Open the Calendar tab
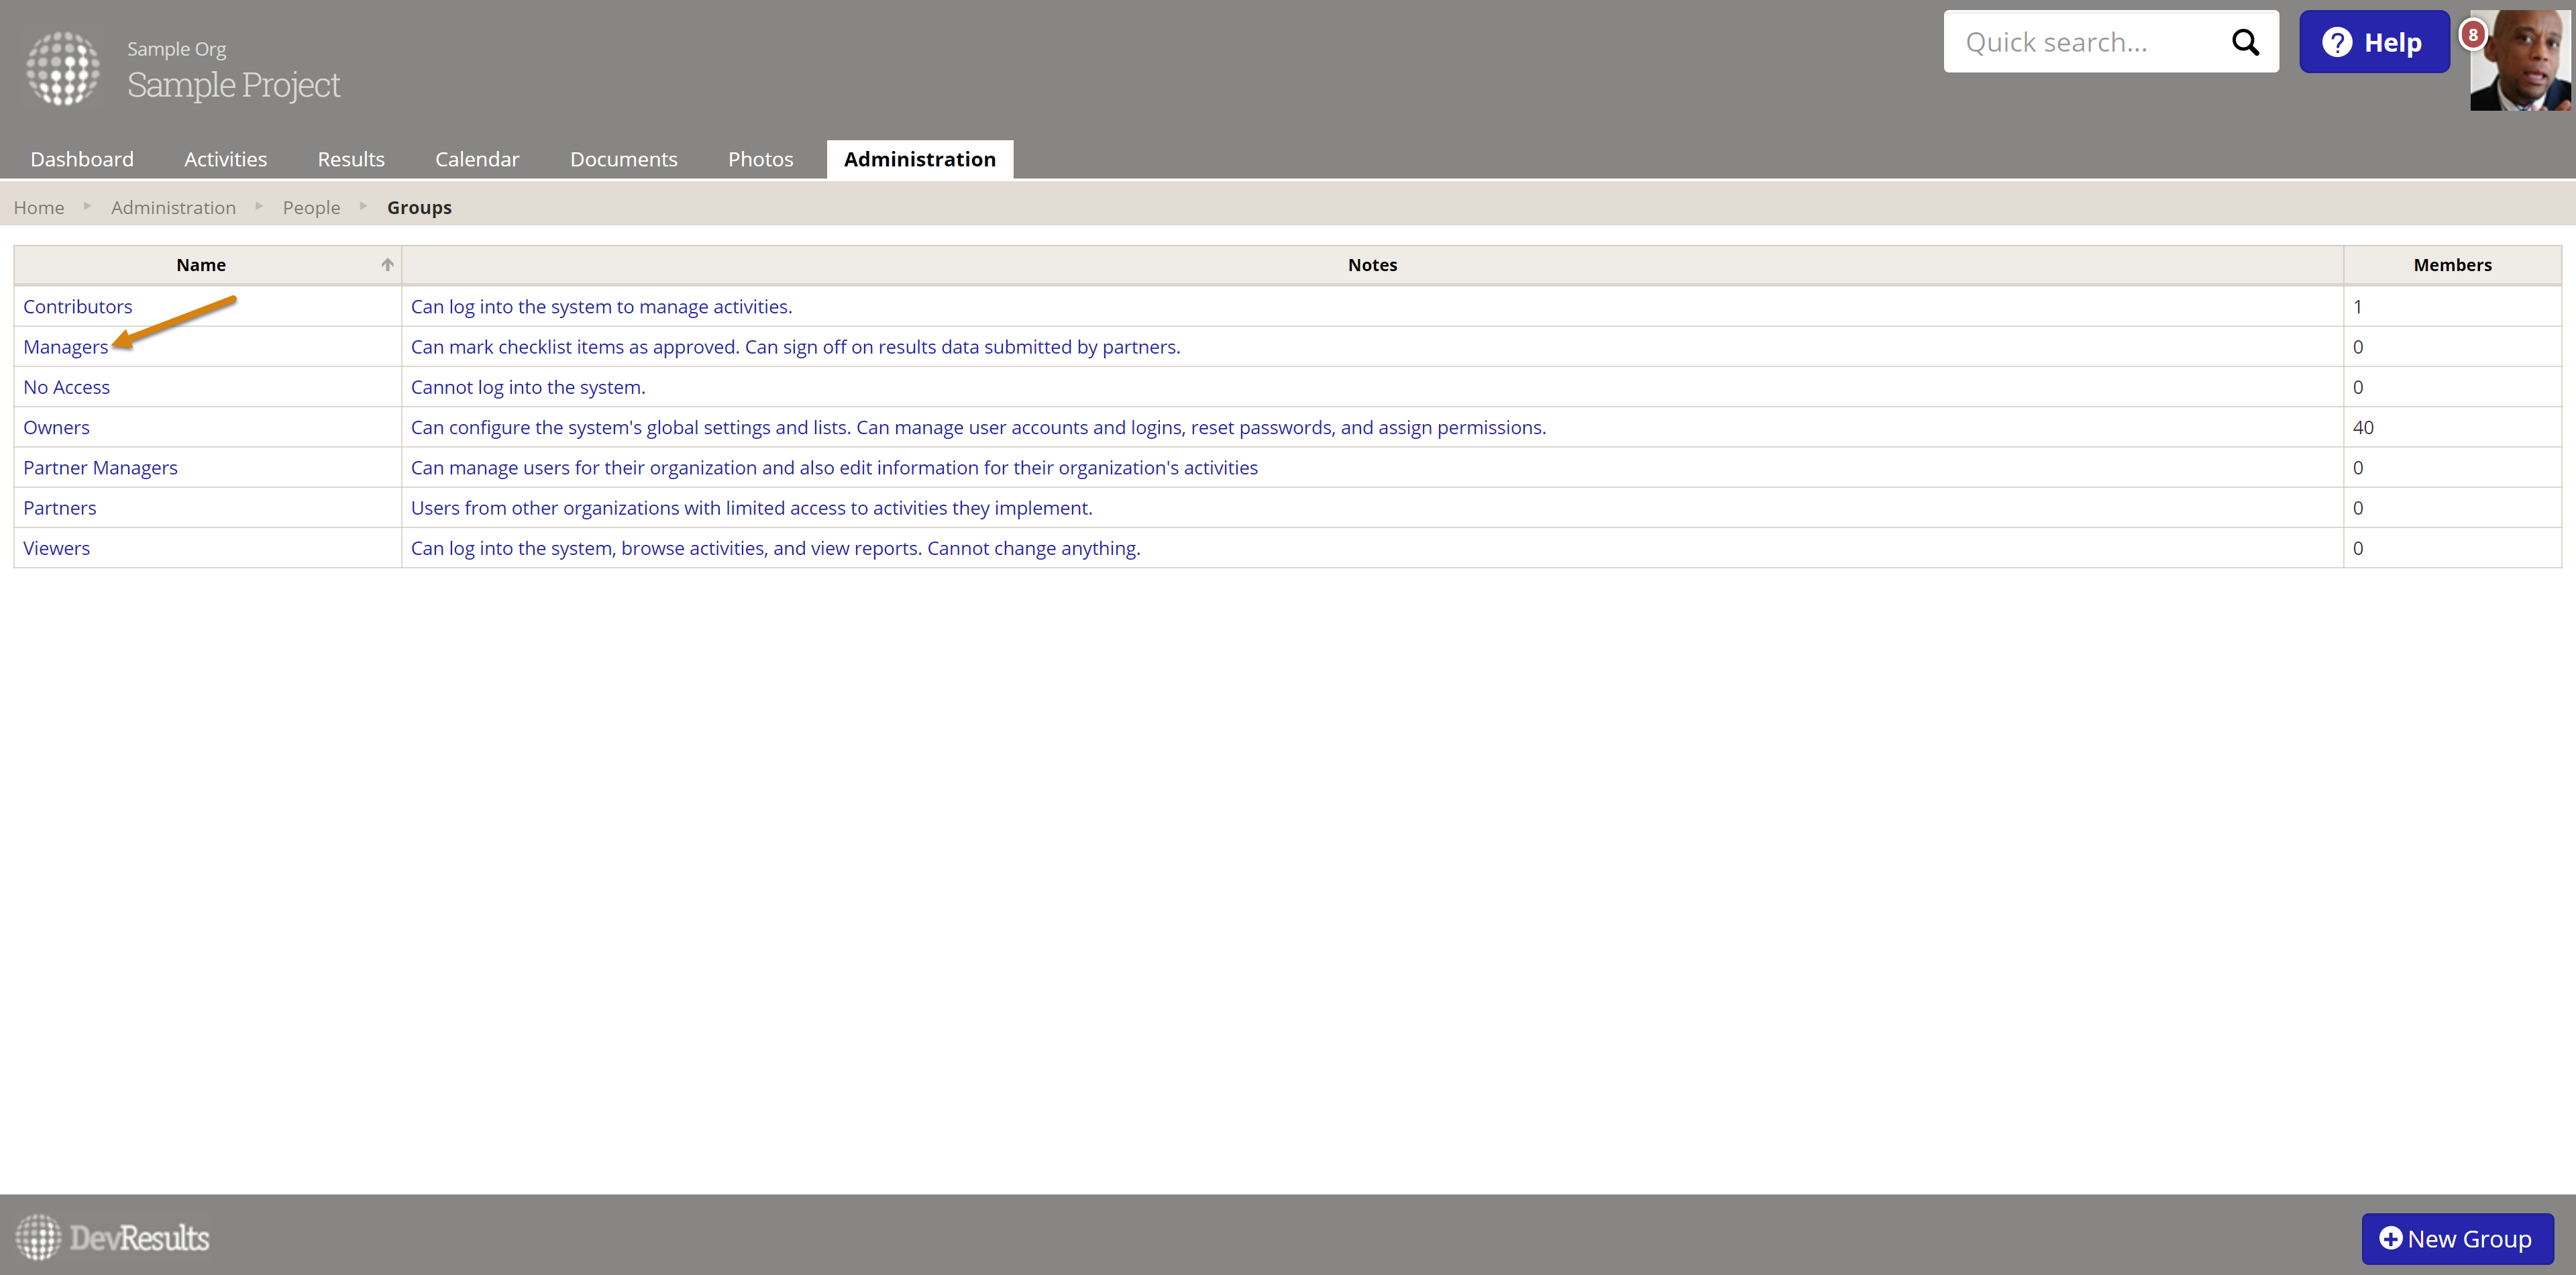The width and height of the screenshot is (2576, 1275). point(477,160)
